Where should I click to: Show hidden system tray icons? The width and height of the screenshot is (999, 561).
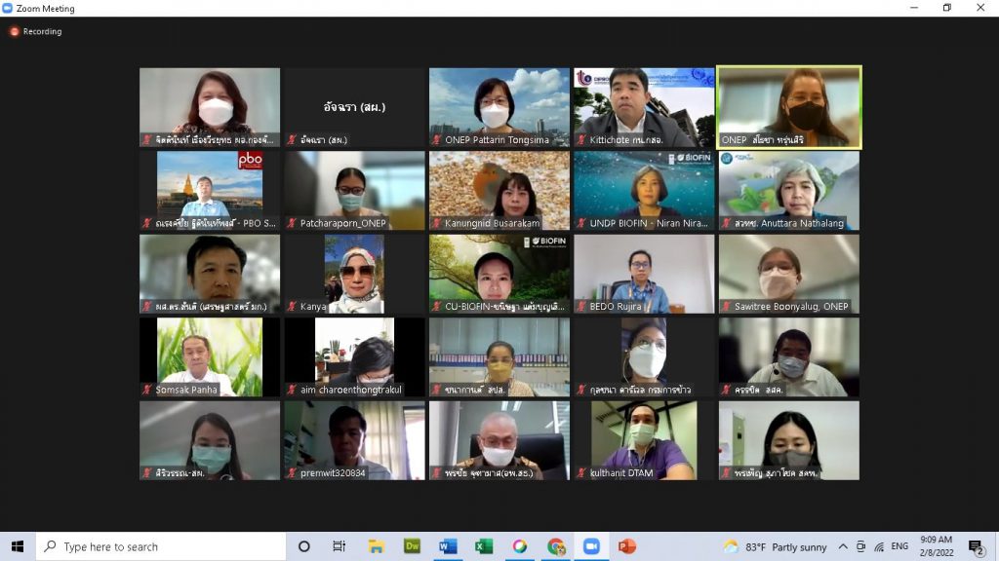pyautogui.click(x=844, y=546)
